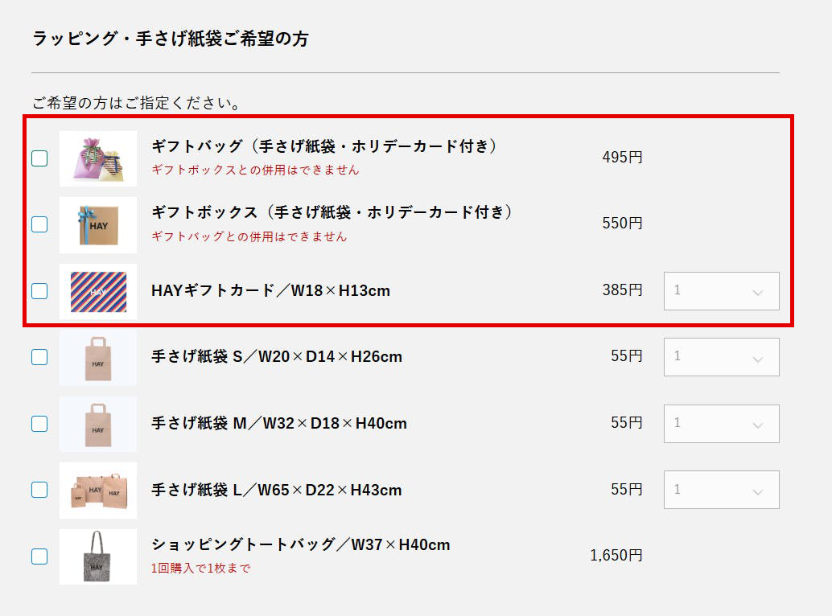The image size is (832, 616).
Task: Click the striped HAY gift card image
Action: click(98, 291)
